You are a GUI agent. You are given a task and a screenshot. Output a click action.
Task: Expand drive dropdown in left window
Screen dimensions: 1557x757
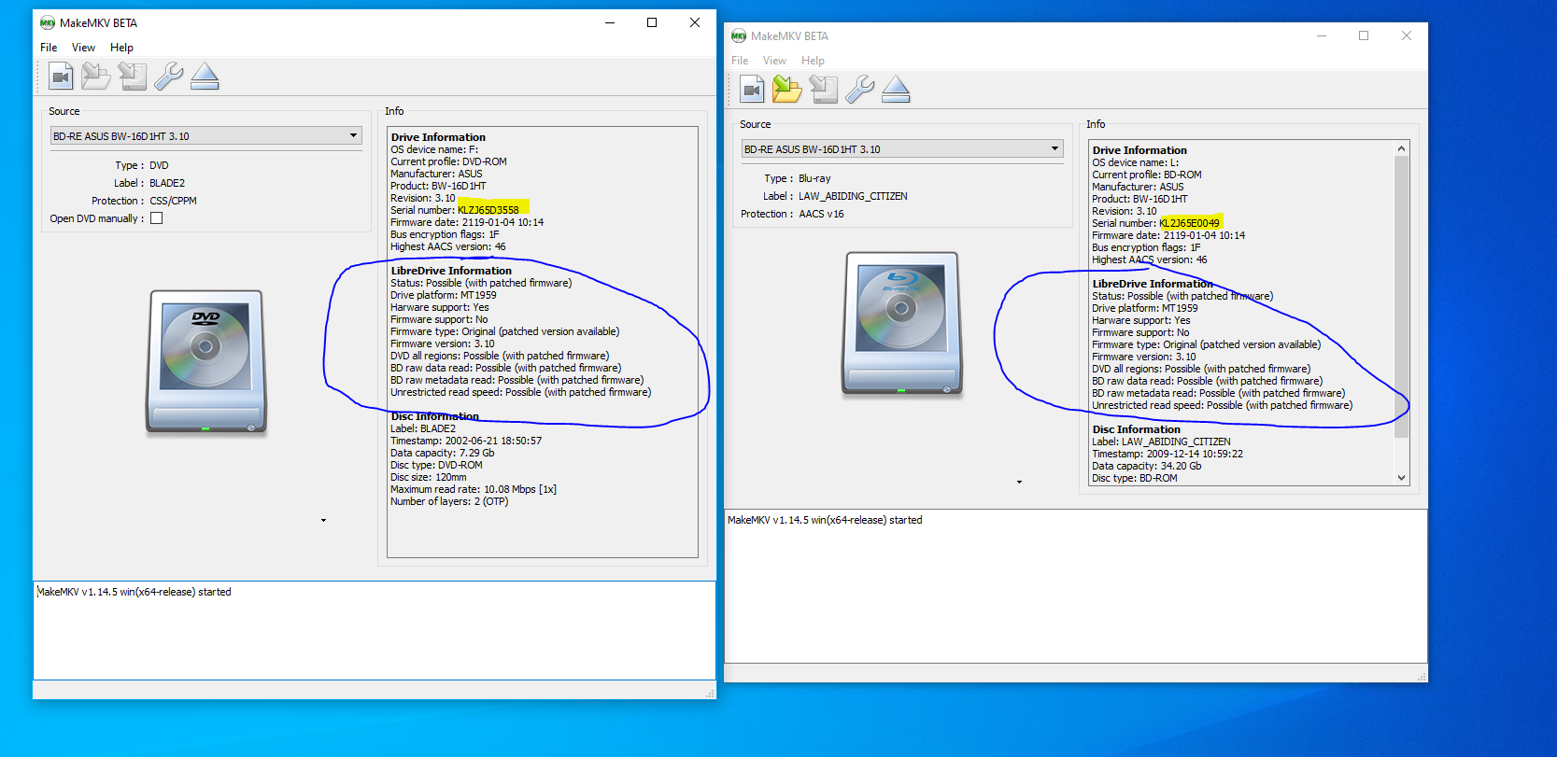pos(353,136)
